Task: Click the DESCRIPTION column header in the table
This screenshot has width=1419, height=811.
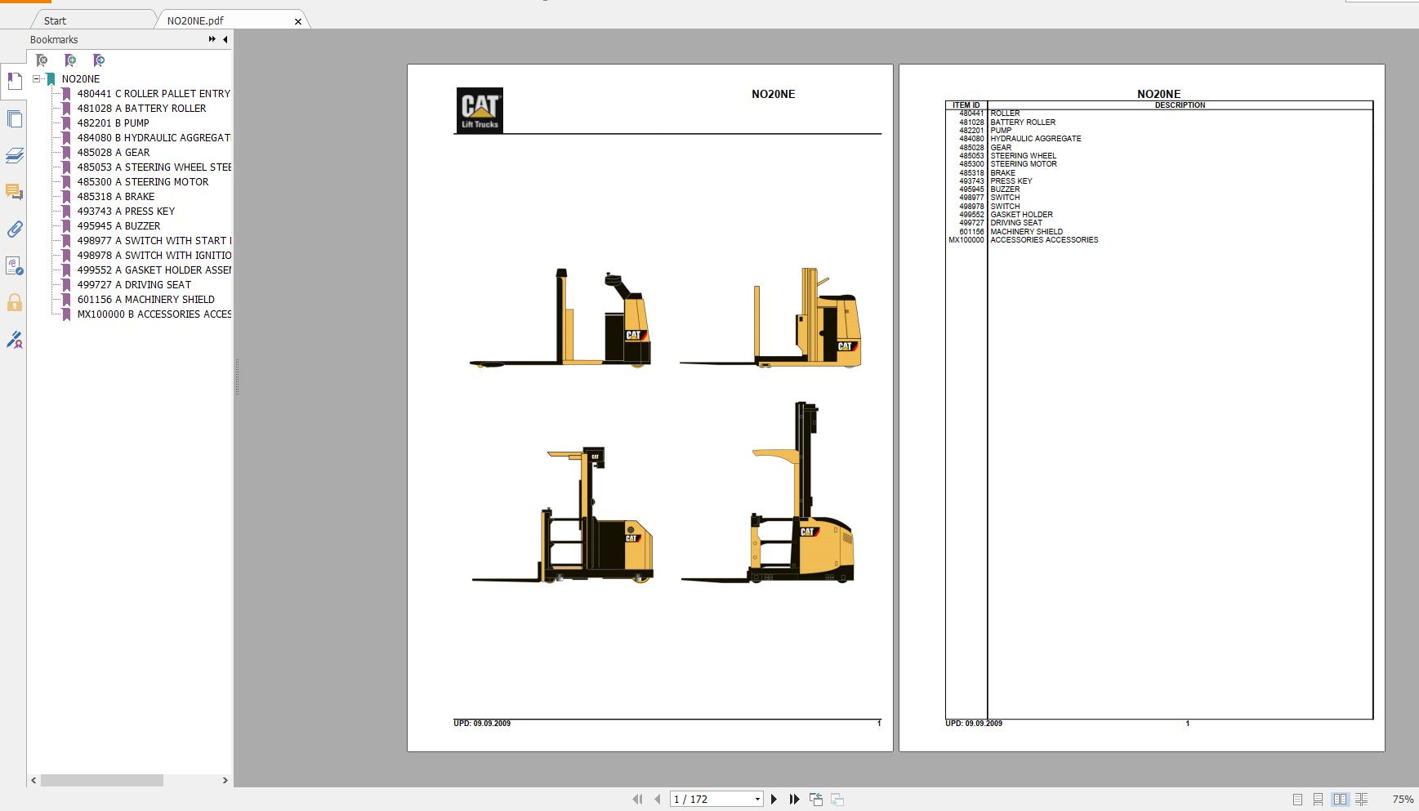Action: coord(1180,105)
